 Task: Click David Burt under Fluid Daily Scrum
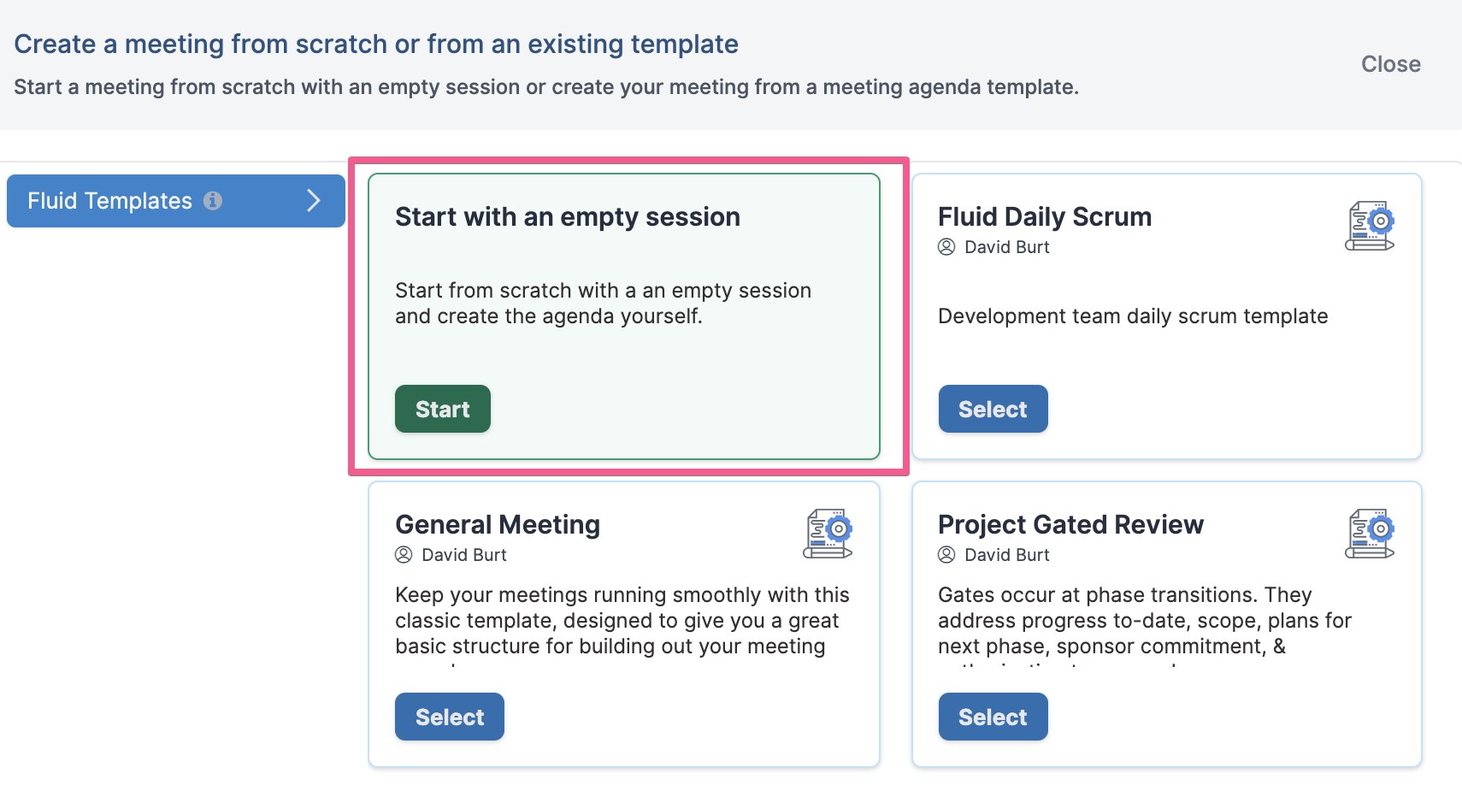[x=1007, y=247]
